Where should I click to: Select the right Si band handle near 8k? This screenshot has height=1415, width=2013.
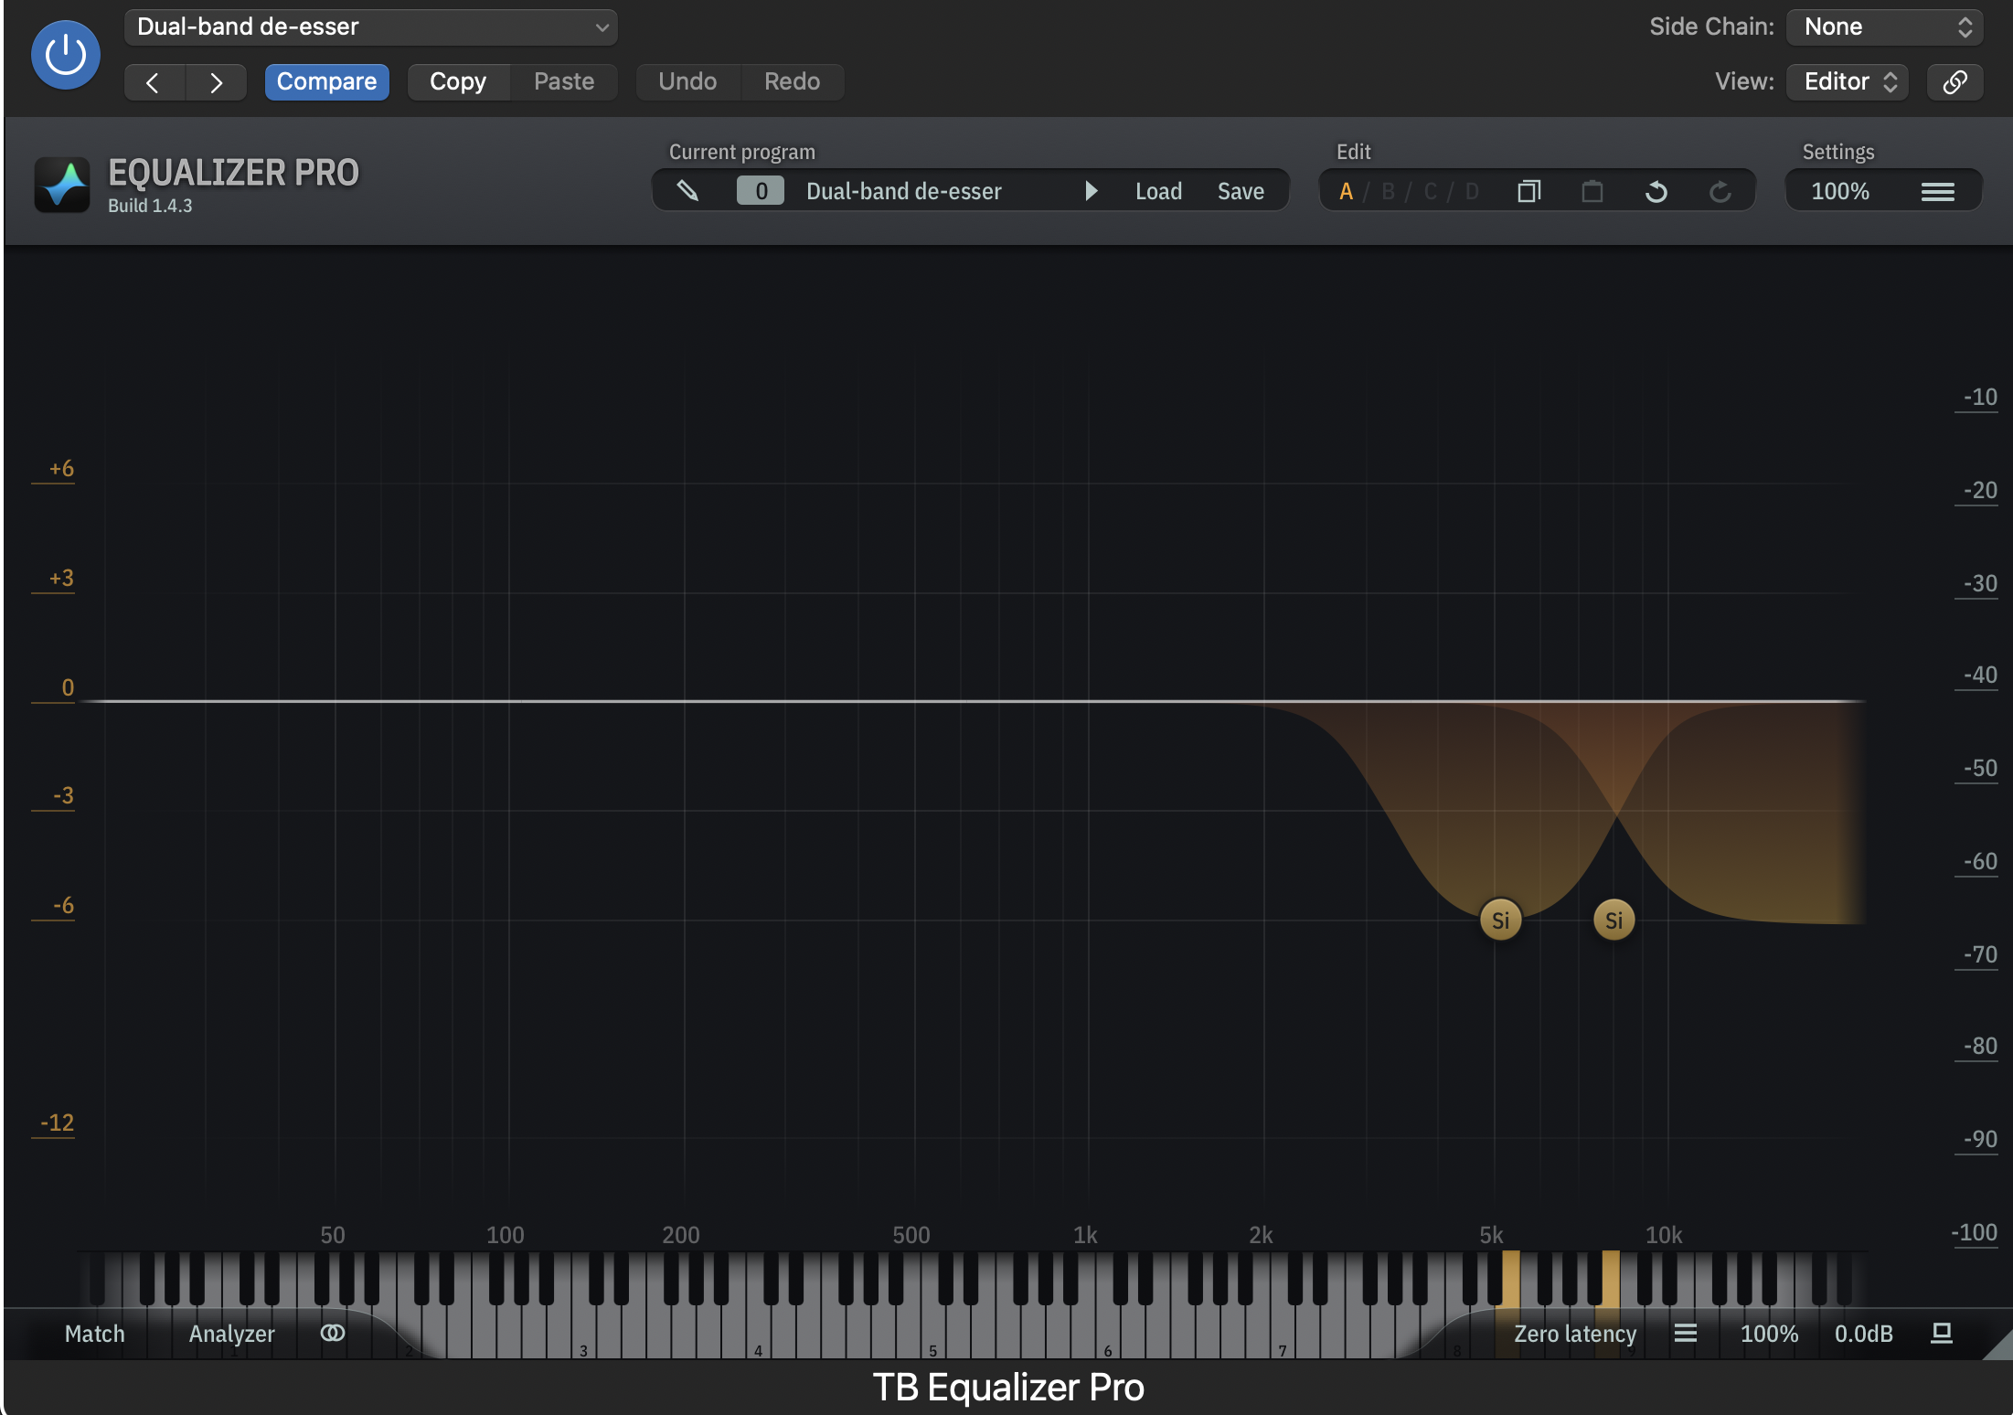coord(1614,920)
